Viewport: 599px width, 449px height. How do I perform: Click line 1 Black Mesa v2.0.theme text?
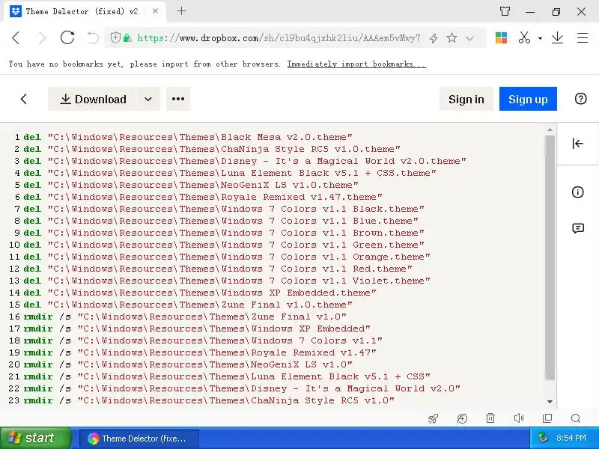click(200, 137)
